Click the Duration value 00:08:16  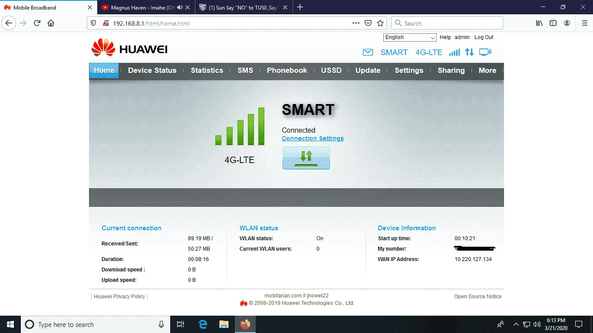(x=198, y=259)
